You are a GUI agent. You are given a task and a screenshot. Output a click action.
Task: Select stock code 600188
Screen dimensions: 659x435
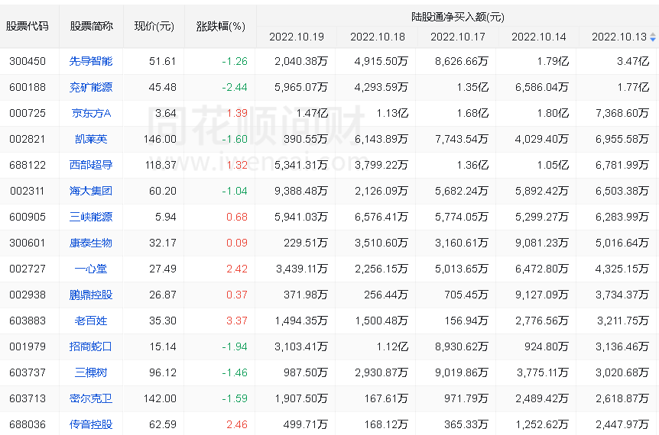28,87
